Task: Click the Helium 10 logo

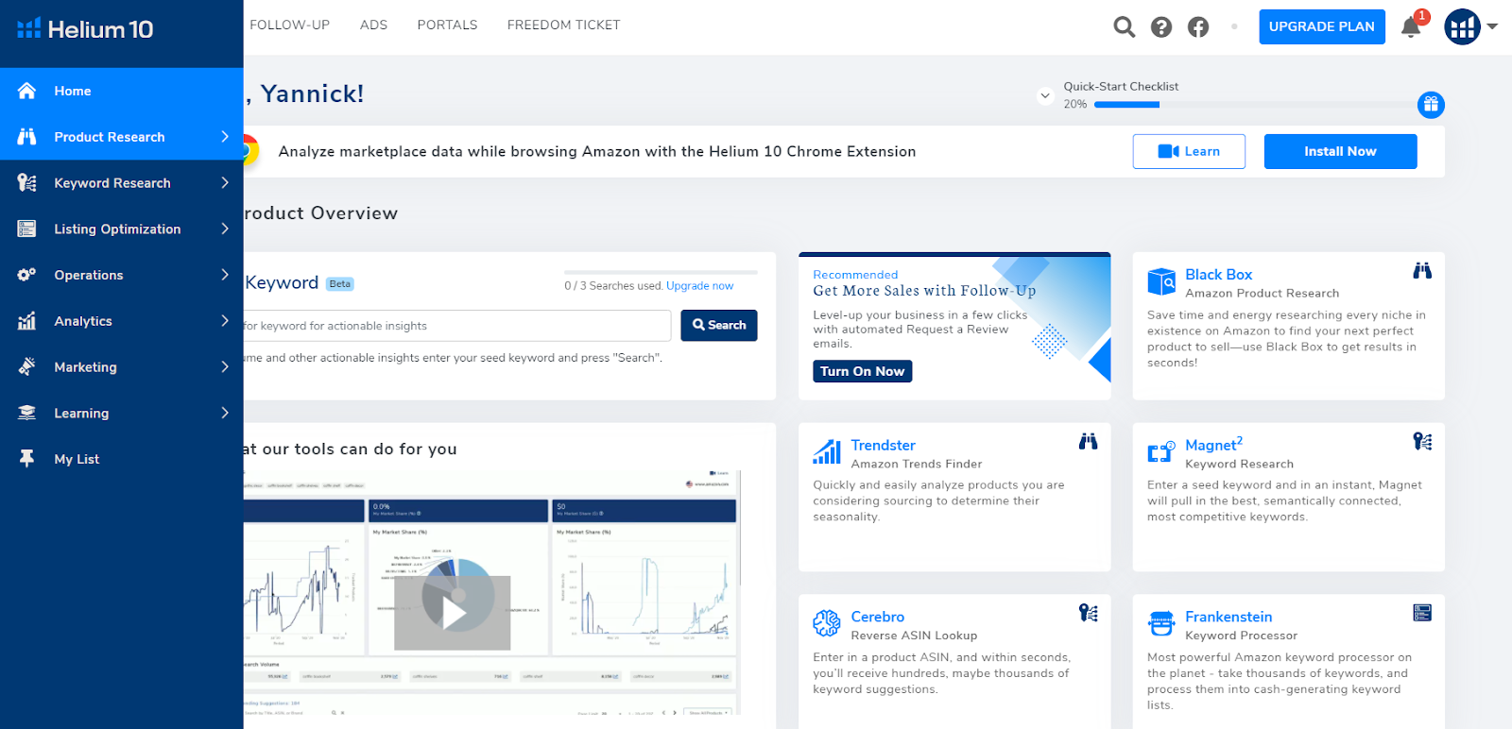Action: click(85, 29)
